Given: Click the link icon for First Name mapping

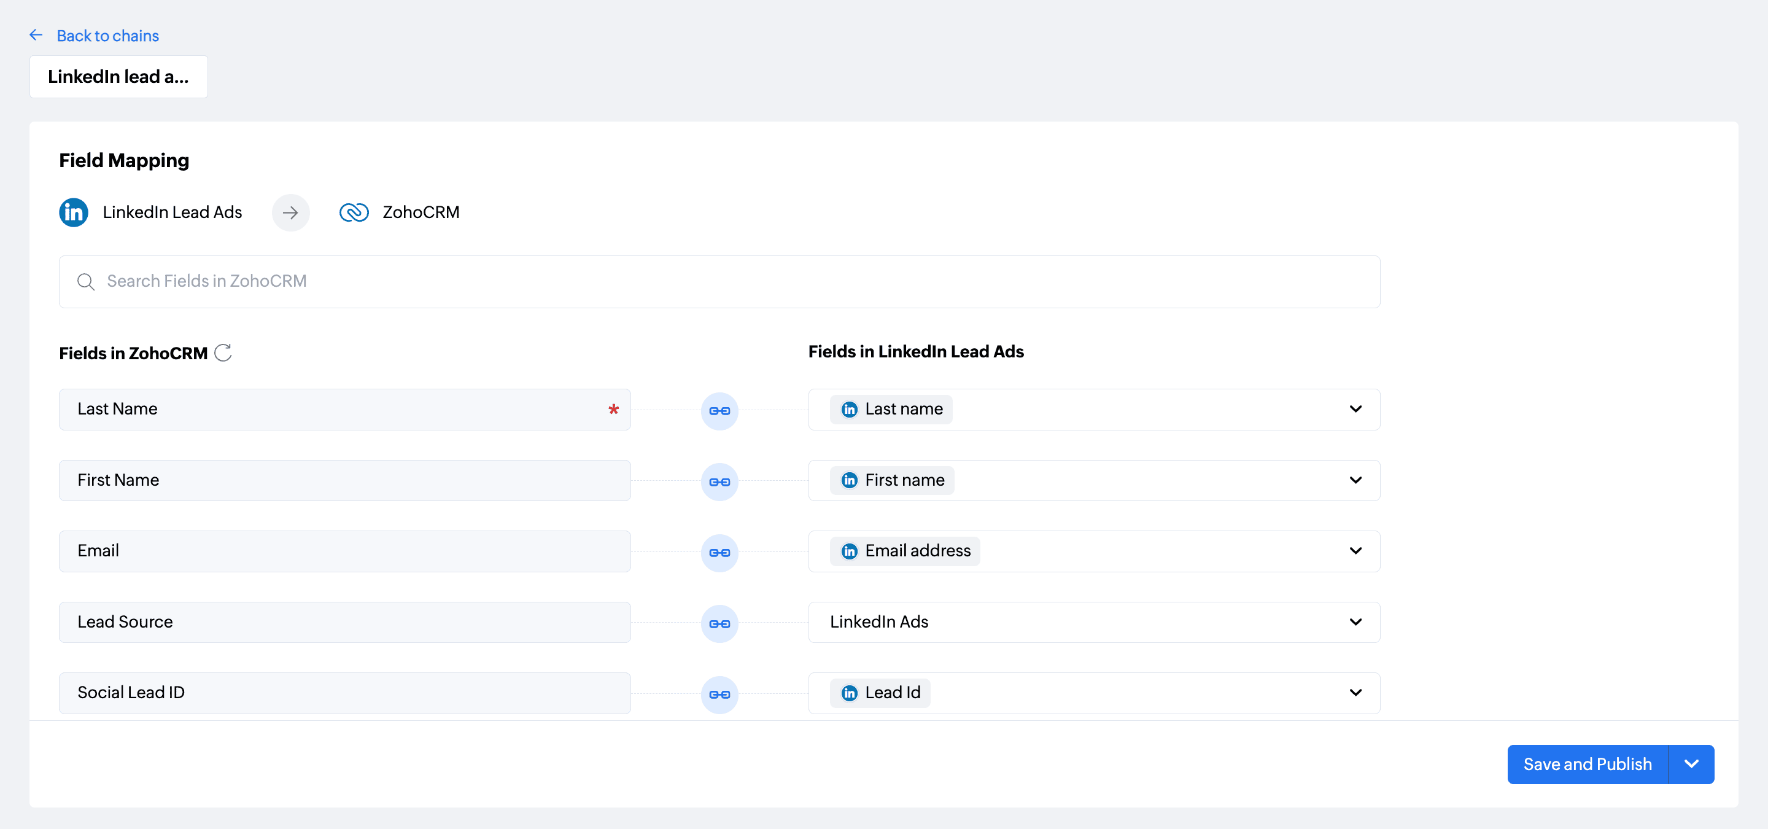Looking at the screenshot, I should click(x=719, y=482).
